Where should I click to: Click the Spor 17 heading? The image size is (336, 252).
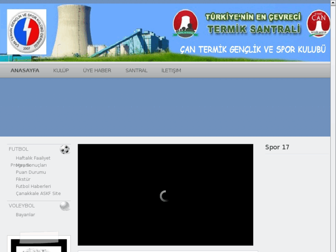pos(277,147)
